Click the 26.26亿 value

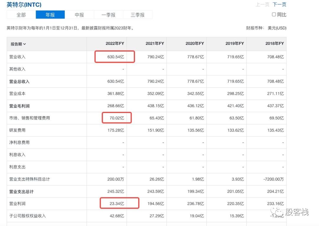click(x=157, y=179)
